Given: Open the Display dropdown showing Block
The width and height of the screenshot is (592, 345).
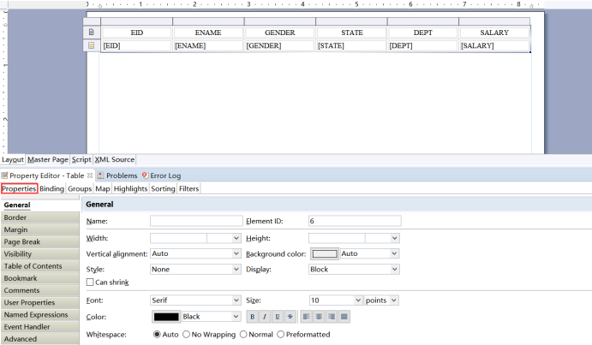Looking at the screenshot, I should click(x=354, y=269).
